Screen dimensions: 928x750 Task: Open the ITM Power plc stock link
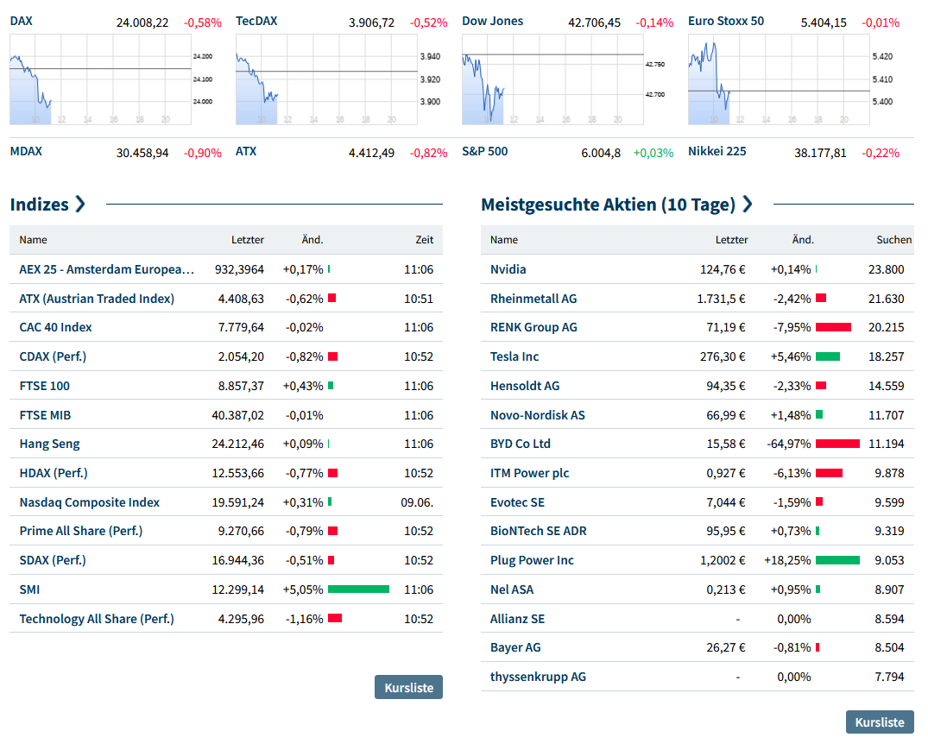530,473
